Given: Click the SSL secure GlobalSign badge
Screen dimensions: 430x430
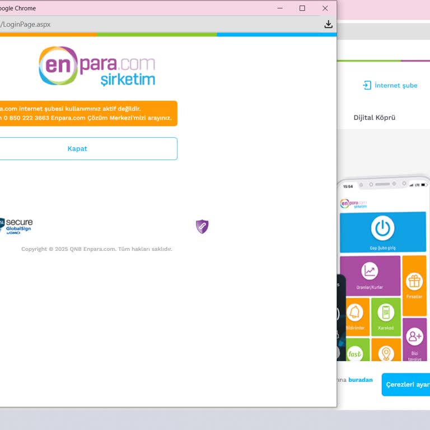Looking at the screenshot, I should (16, 226).
